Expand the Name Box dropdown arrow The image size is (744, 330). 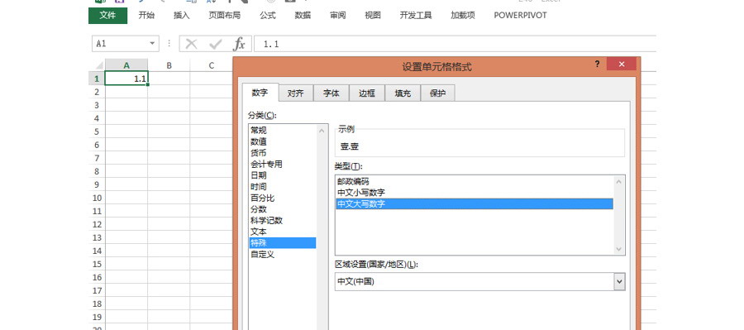click(152, 43)
